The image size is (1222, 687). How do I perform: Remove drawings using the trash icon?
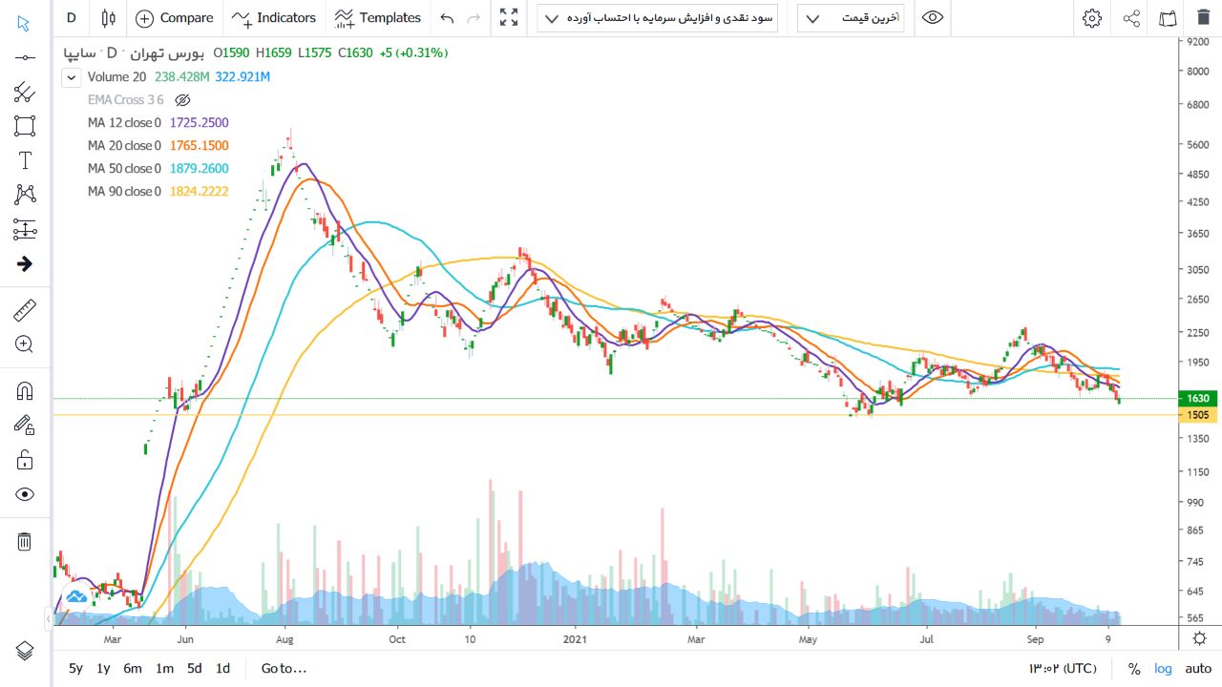tap(25, 542)
